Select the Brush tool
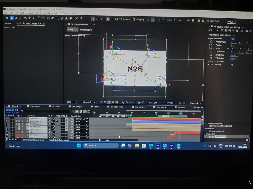 click(62, 19)
